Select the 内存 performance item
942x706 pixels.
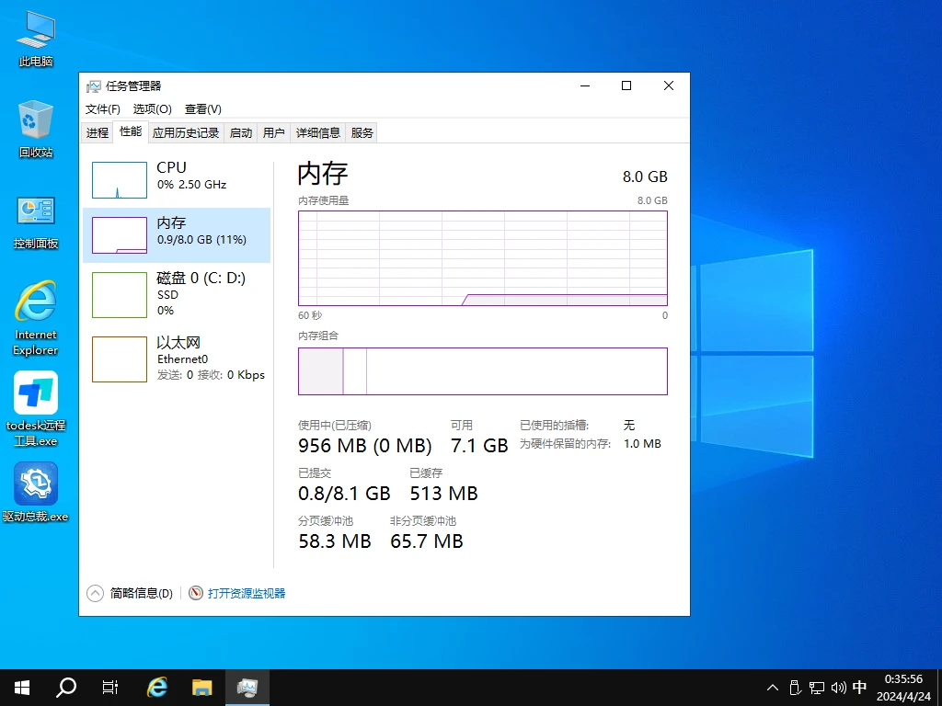click(177, 235)
